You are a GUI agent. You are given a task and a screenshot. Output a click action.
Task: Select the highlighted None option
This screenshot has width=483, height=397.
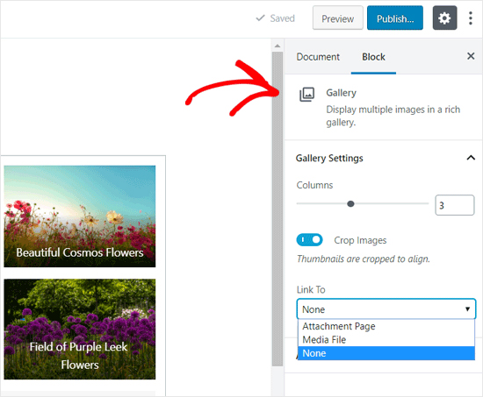(386, 353)
